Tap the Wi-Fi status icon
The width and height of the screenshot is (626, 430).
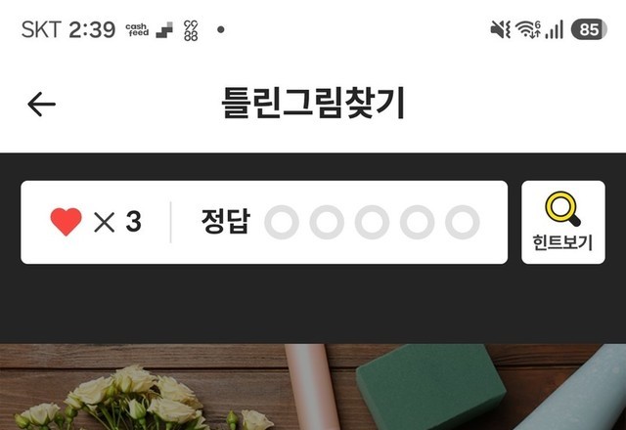[x=528, y=30]
